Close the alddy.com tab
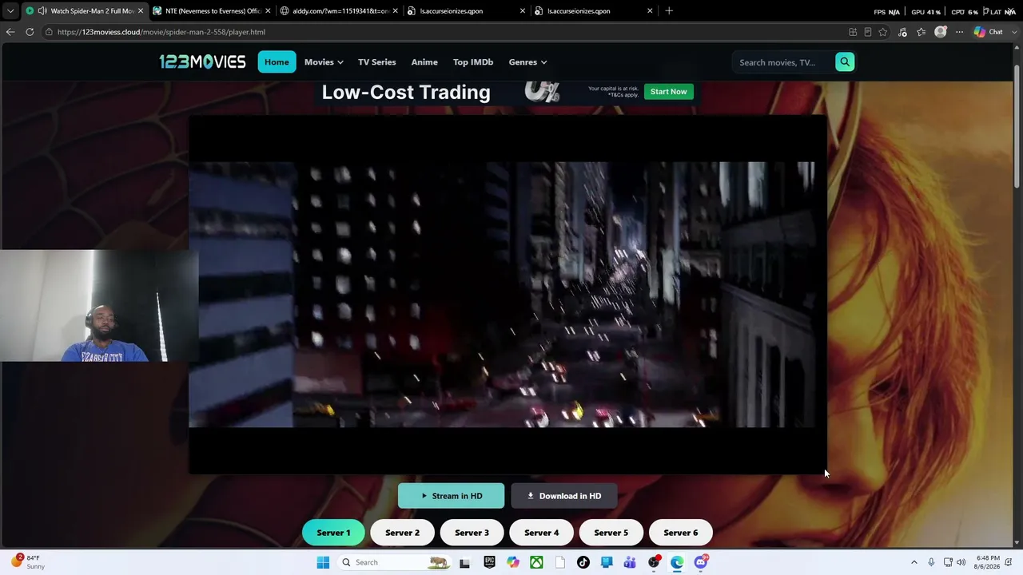This screenshot has width=1023, height=575. pos(395,11)
